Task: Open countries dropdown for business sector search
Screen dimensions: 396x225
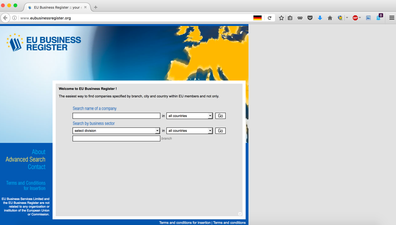Action: 190,131
